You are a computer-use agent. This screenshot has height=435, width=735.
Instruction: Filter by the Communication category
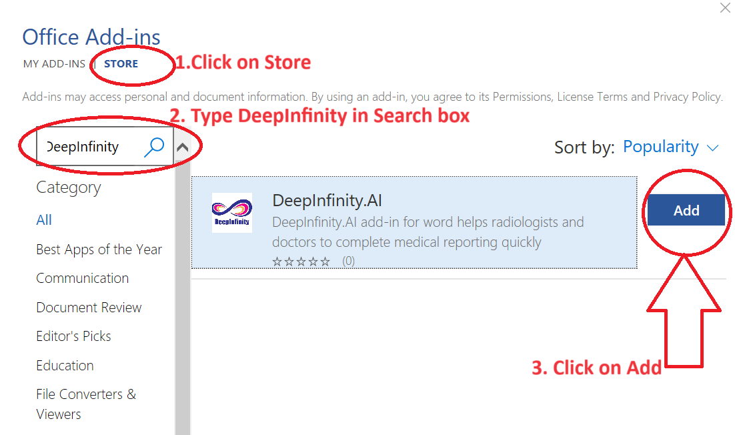(x=82, y=278)
